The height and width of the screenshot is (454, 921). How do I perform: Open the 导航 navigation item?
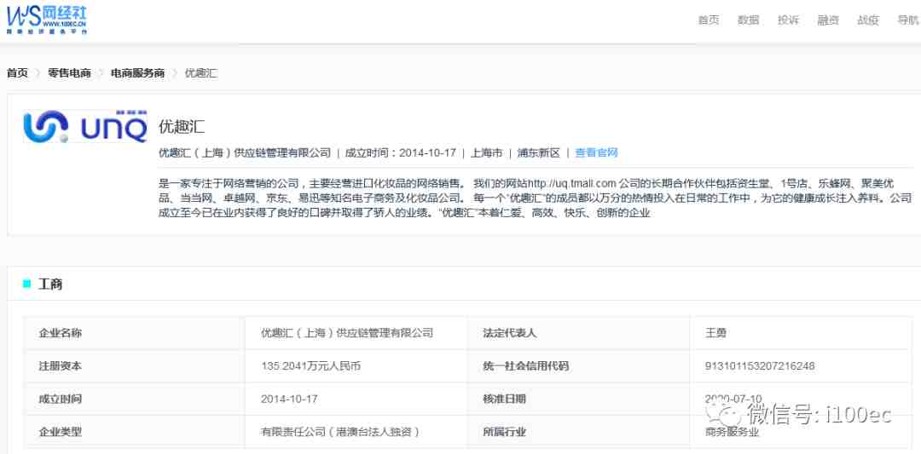[x=908, y=20]
